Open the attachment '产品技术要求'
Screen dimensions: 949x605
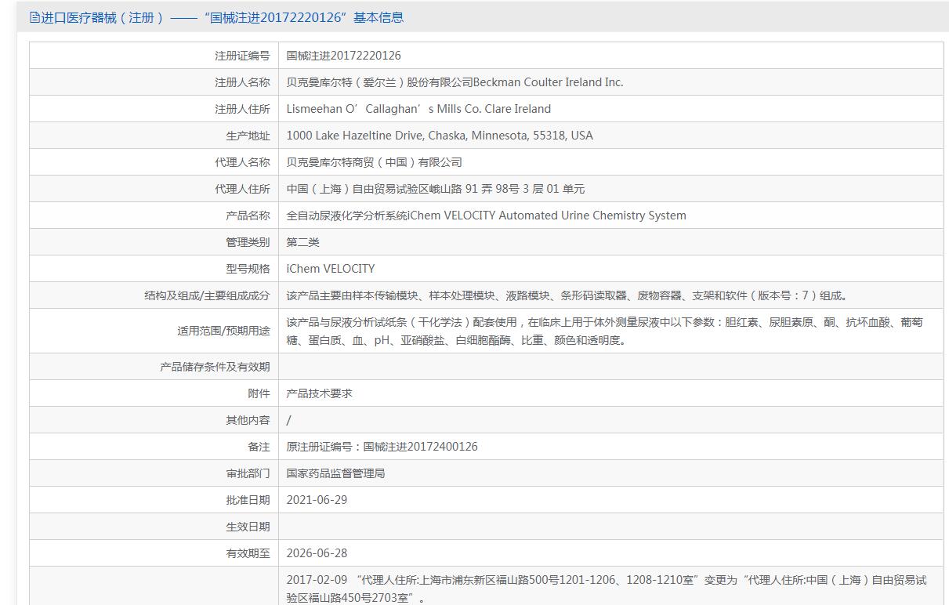[x=319, y=393]
